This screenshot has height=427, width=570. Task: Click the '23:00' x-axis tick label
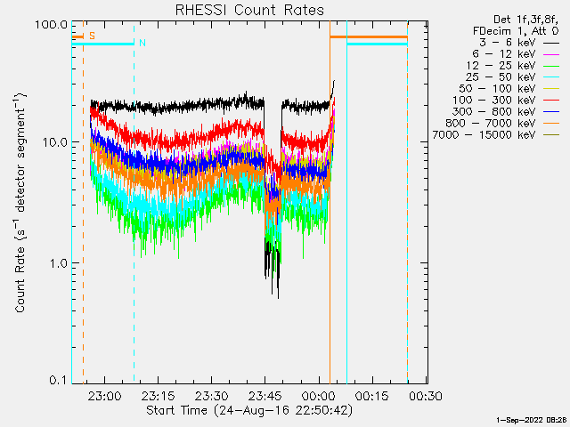coord(105,395)
